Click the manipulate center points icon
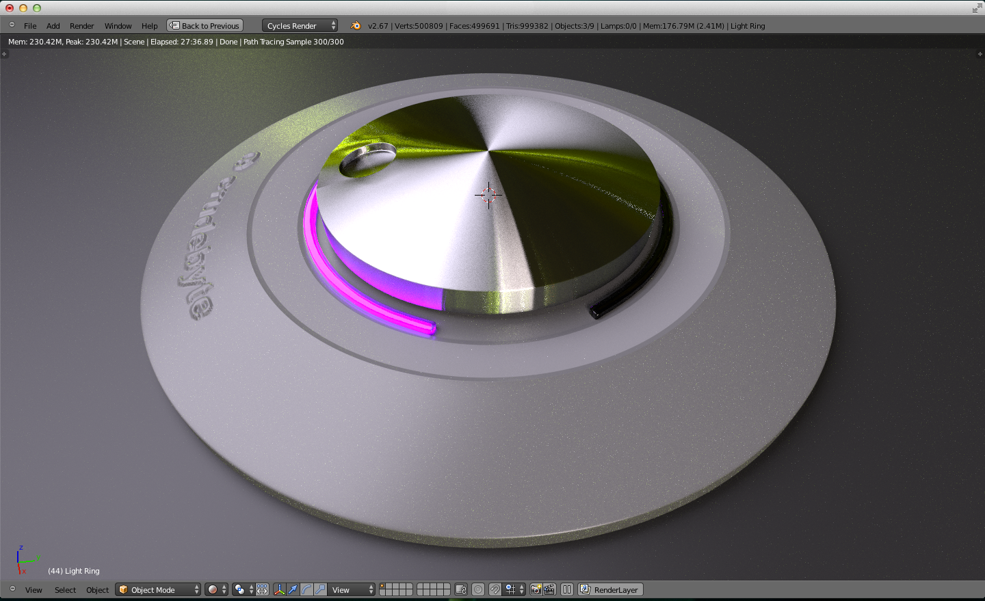The width and height of the screenshot is (985, 601). (262, 589)
